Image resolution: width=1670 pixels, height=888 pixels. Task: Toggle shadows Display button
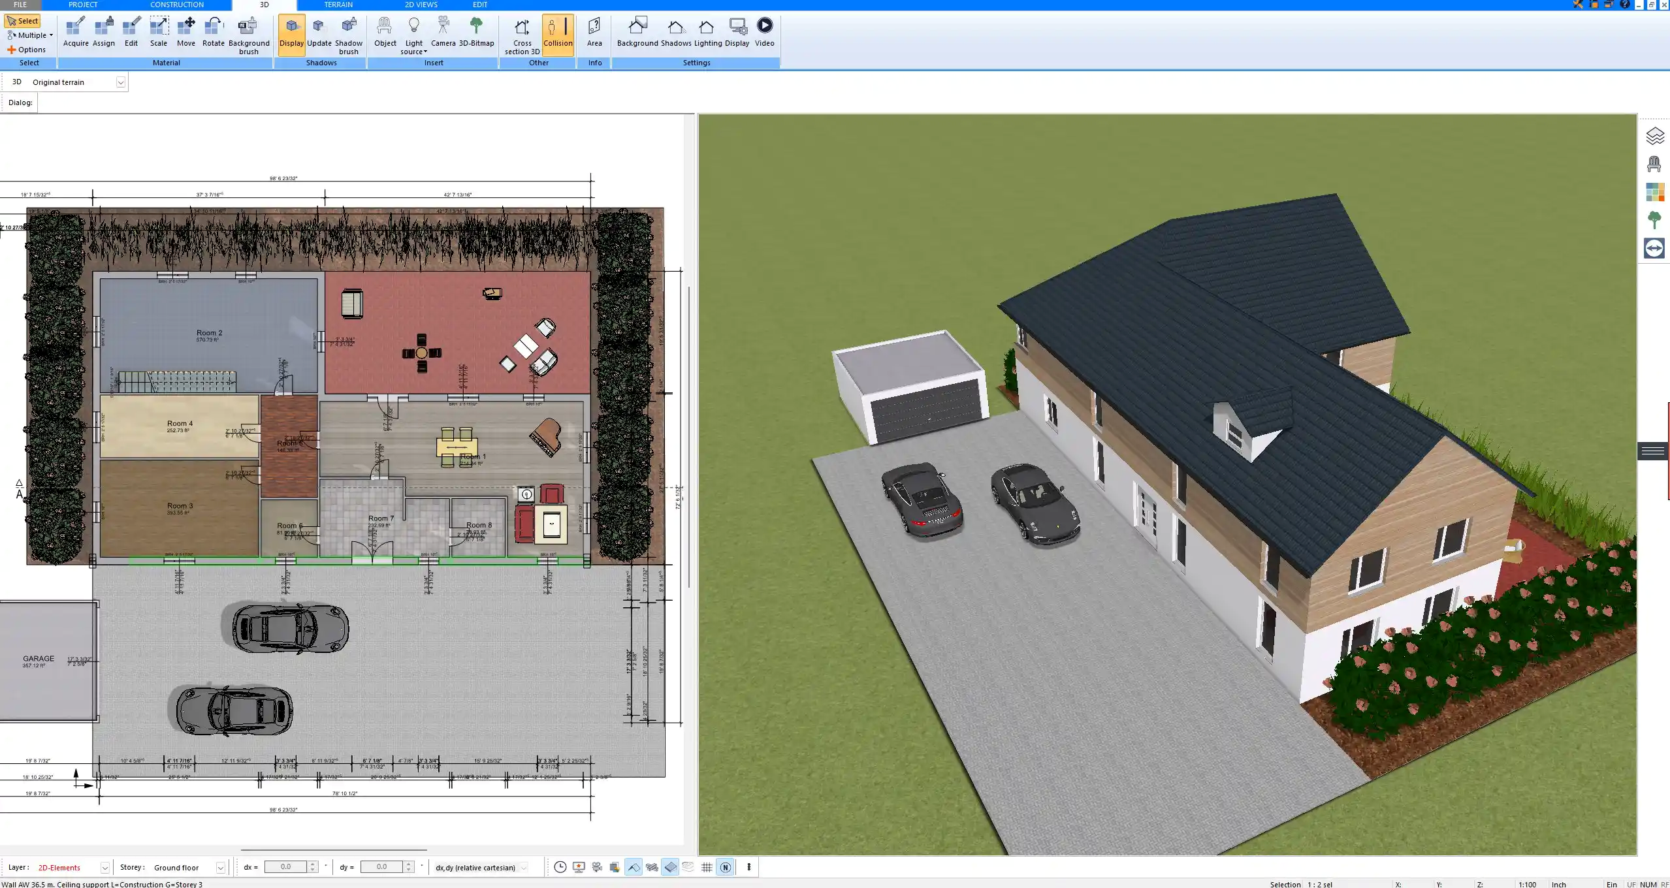point(291,34)
